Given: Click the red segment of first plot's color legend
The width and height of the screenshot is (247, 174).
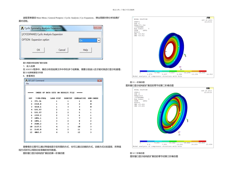Looking at the screenshot, I should (203, 71).
